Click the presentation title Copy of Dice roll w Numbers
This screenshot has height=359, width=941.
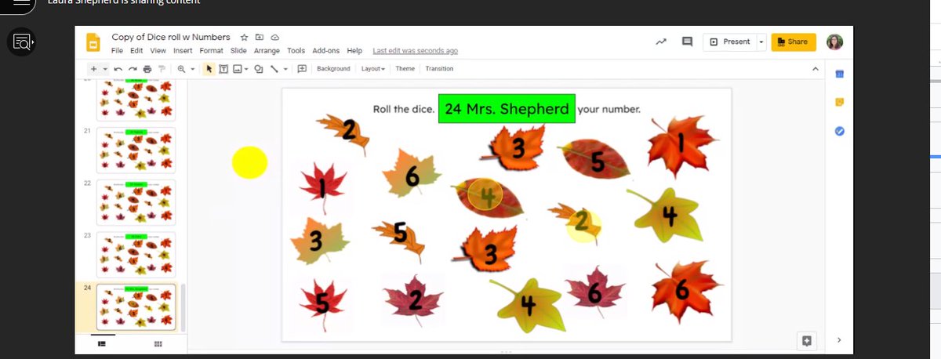pos(171,37)
